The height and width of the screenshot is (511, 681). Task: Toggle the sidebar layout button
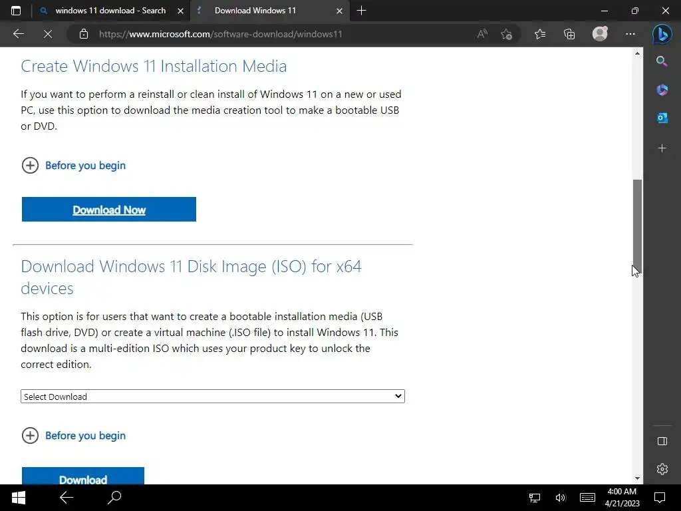coord(662,441)
